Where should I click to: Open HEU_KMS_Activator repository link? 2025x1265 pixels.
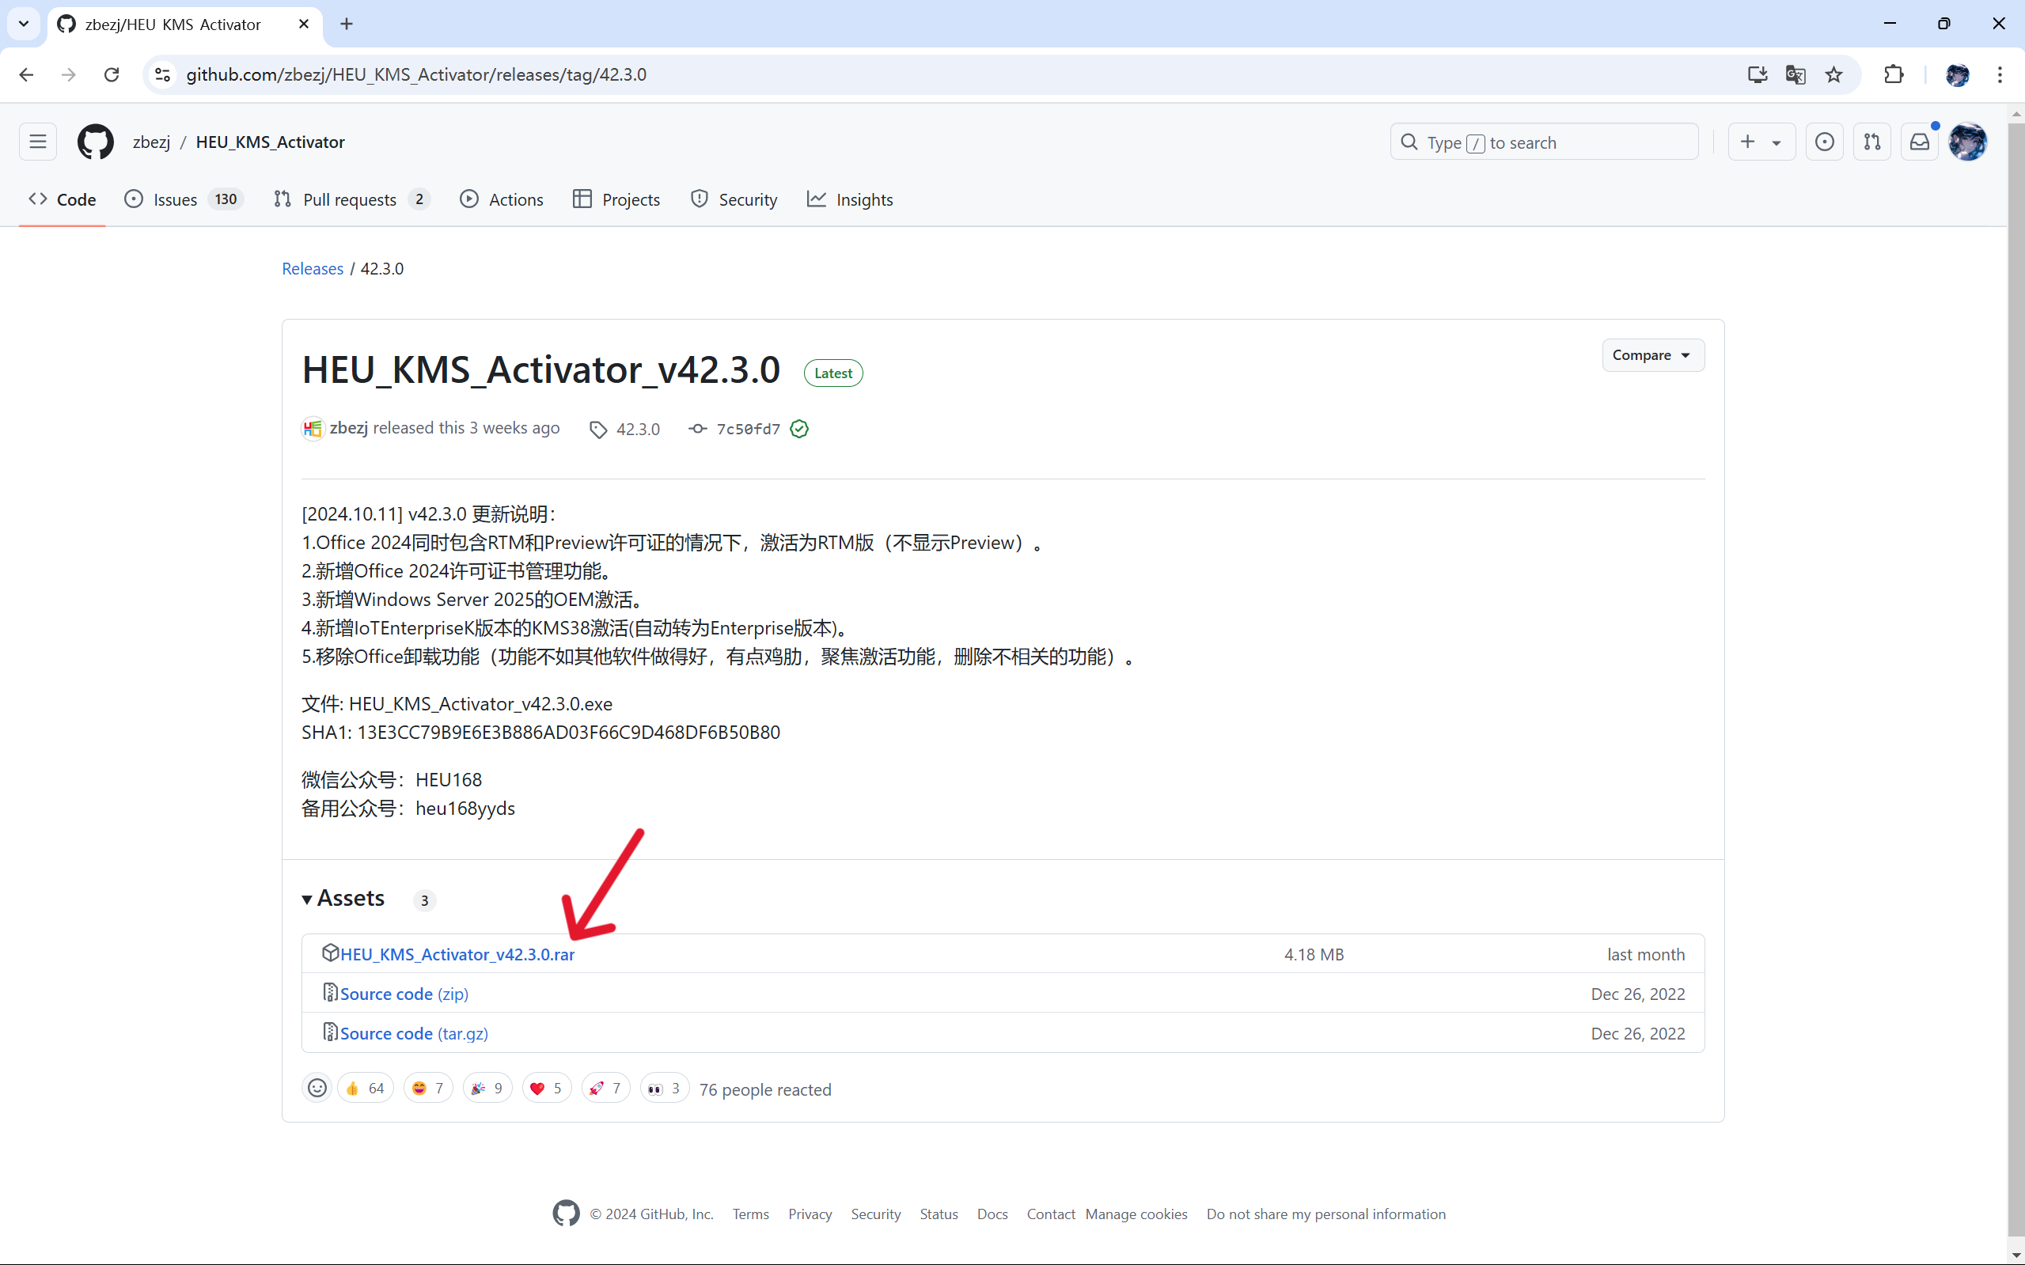(x=271, y=142)
